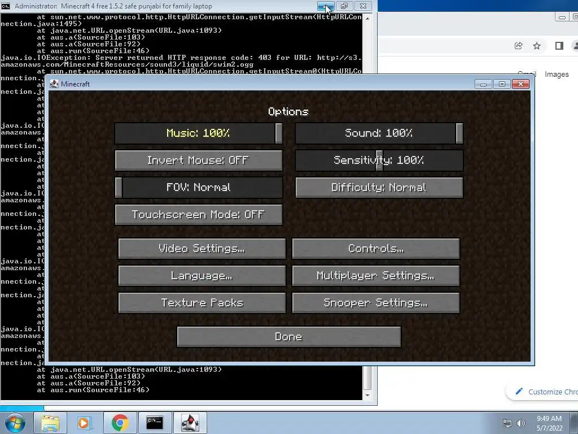
Task: Open Snooper Settings
Action: click(375, 303)
